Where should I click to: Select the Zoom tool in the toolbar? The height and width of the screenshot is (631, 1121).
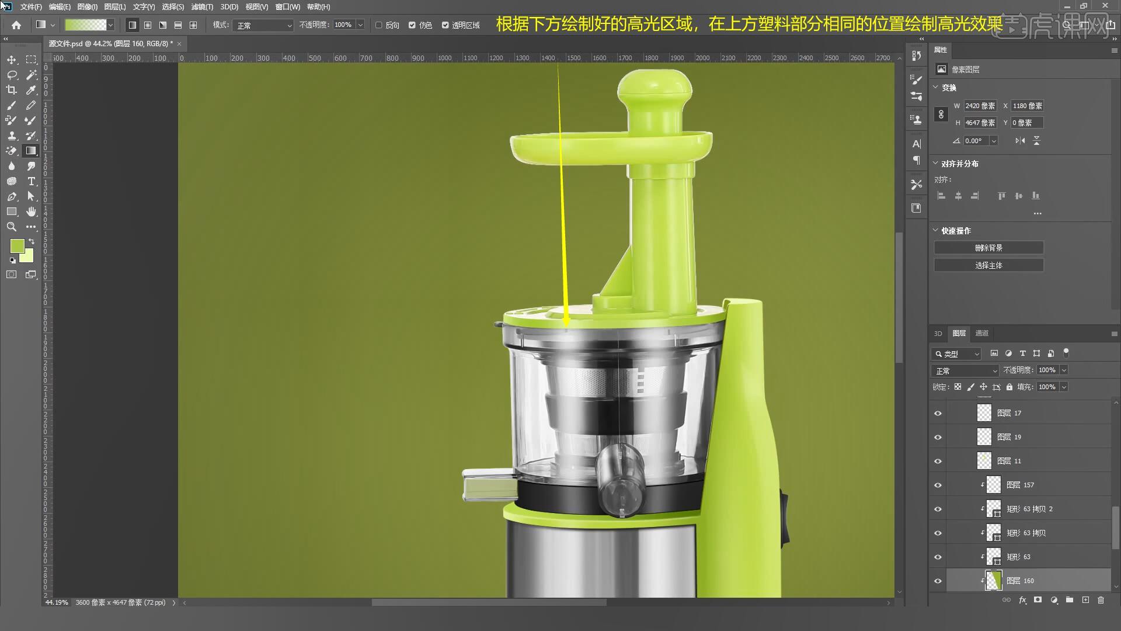click(x=11, y=227)
